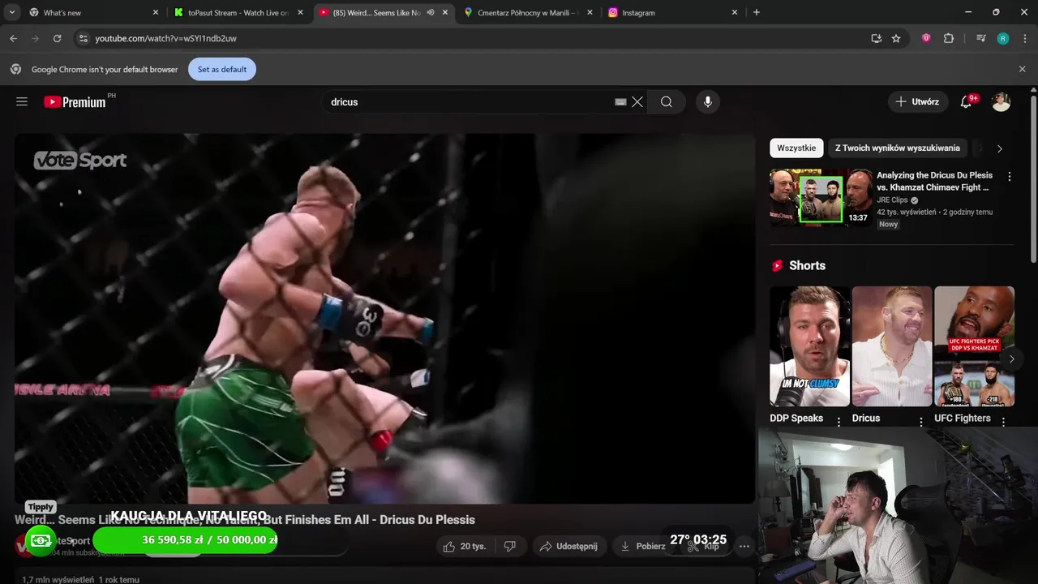The height and width of the screenshot is (584, 1038).
Task: Clear the search box text with X
Action: tap(637, 101)
